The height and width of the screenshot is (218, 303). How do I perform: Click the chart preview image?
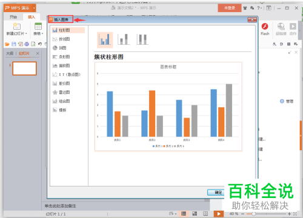pyautogui.click(x=168, y=107)
